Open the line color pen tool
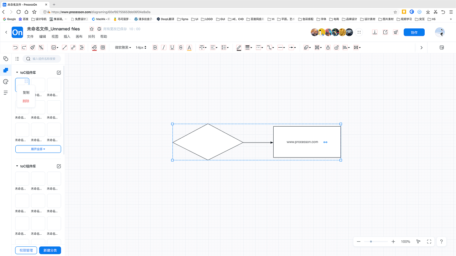Screen dimensions: 456x256 click(x=239, y=47)
